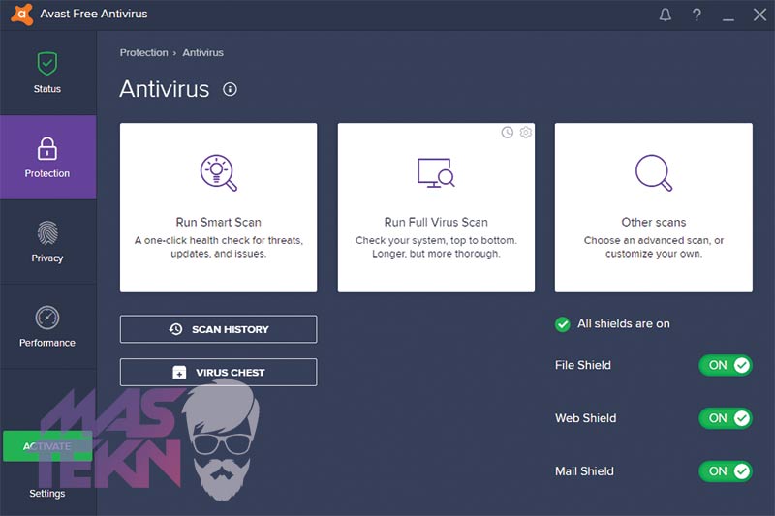Click the Other scans magnifier icon
775x516 pixels.
tap(654, 173)
